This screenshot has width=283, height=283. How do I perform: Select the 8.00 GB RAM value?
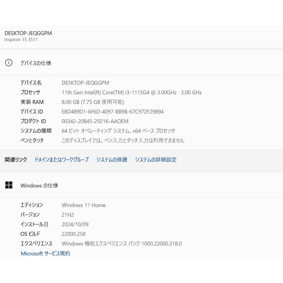click(x=93, y=102)
